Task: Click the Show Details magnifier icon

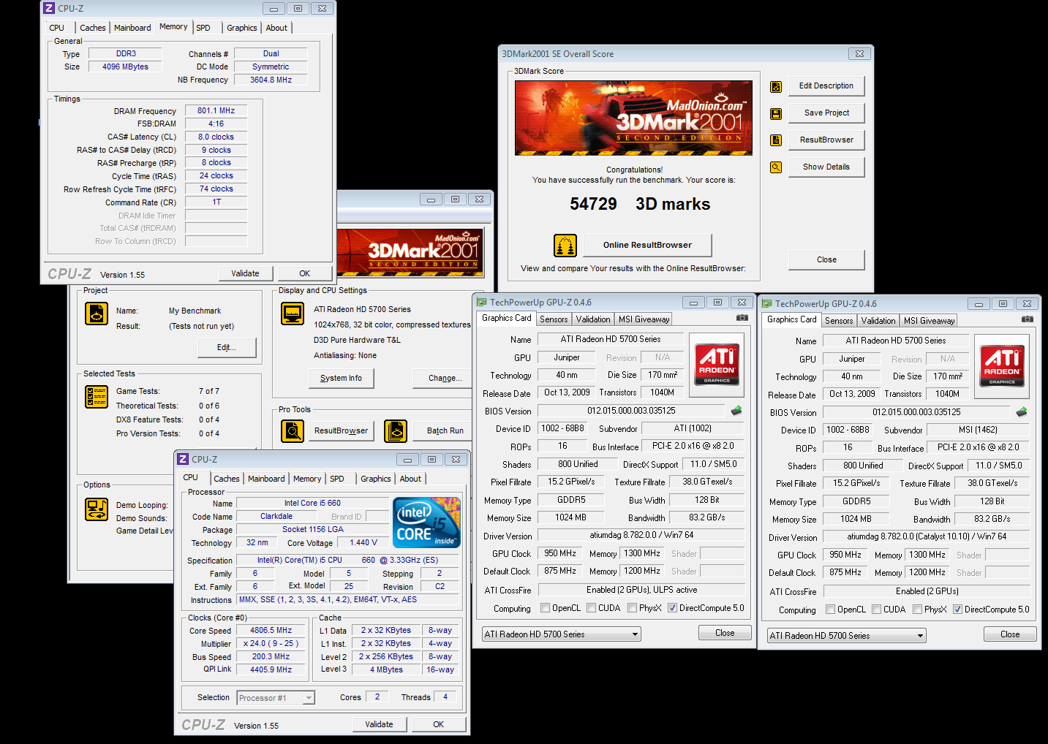Action: coord(776,167)
